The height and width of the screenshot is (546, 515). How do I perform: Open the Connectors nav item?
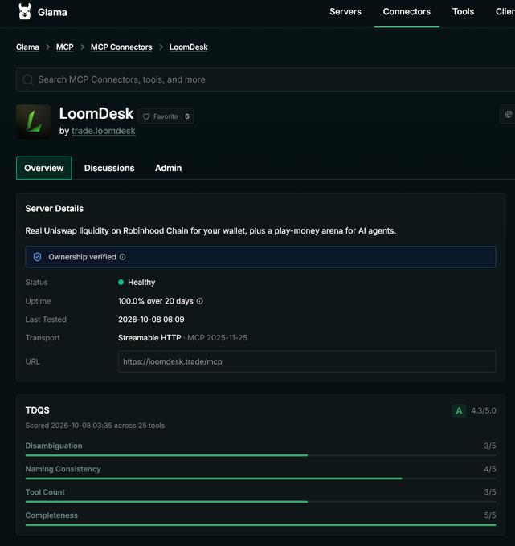tap(407, 12)
